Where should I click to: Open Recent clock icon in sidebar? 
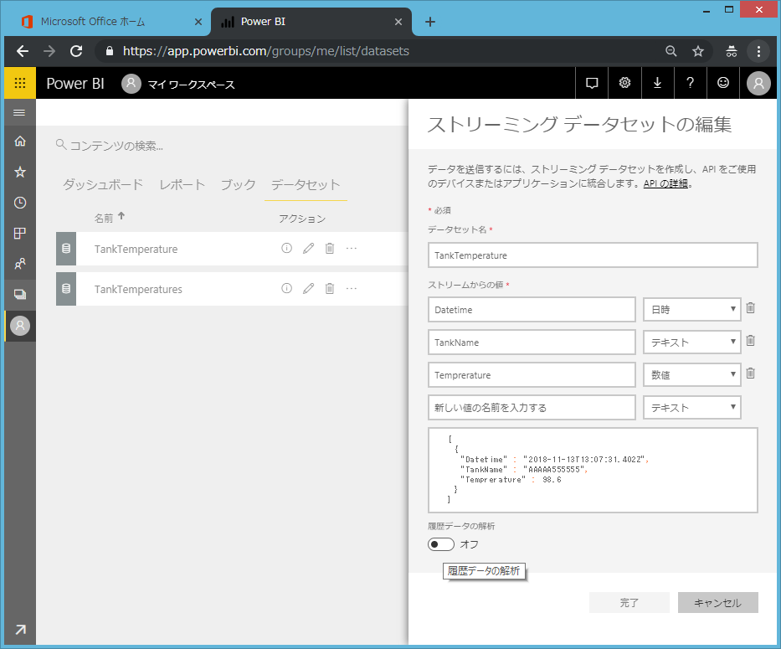[20, 203]
